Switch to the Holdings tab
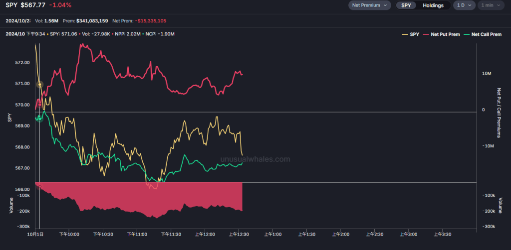Viewport: 511px width, 250px height. coord(433,5)
